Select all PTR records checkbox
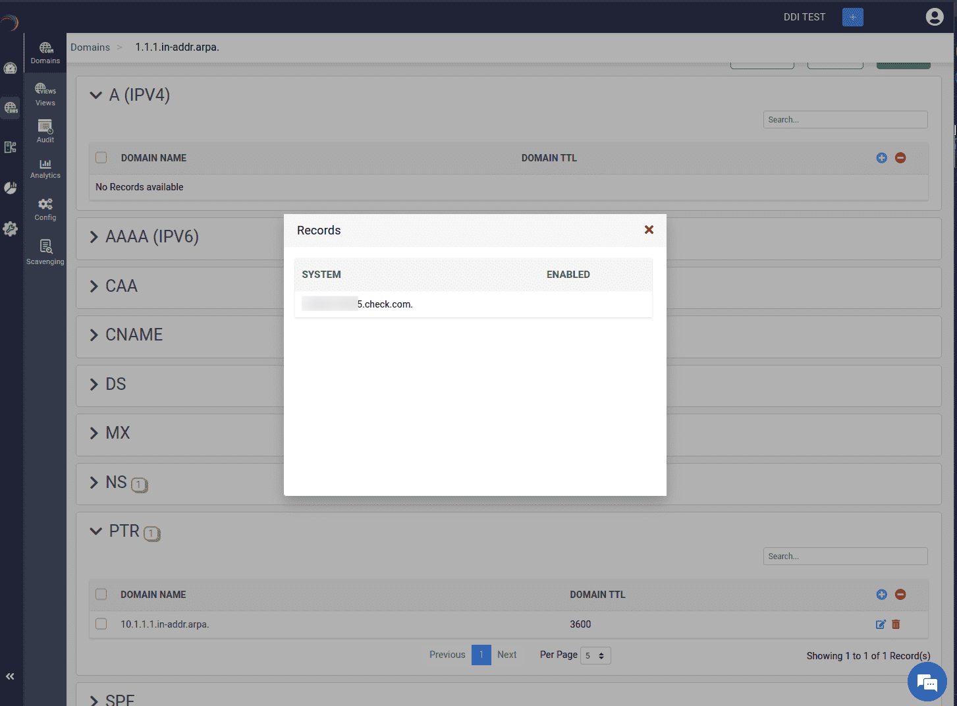 (x=101, y=594)
